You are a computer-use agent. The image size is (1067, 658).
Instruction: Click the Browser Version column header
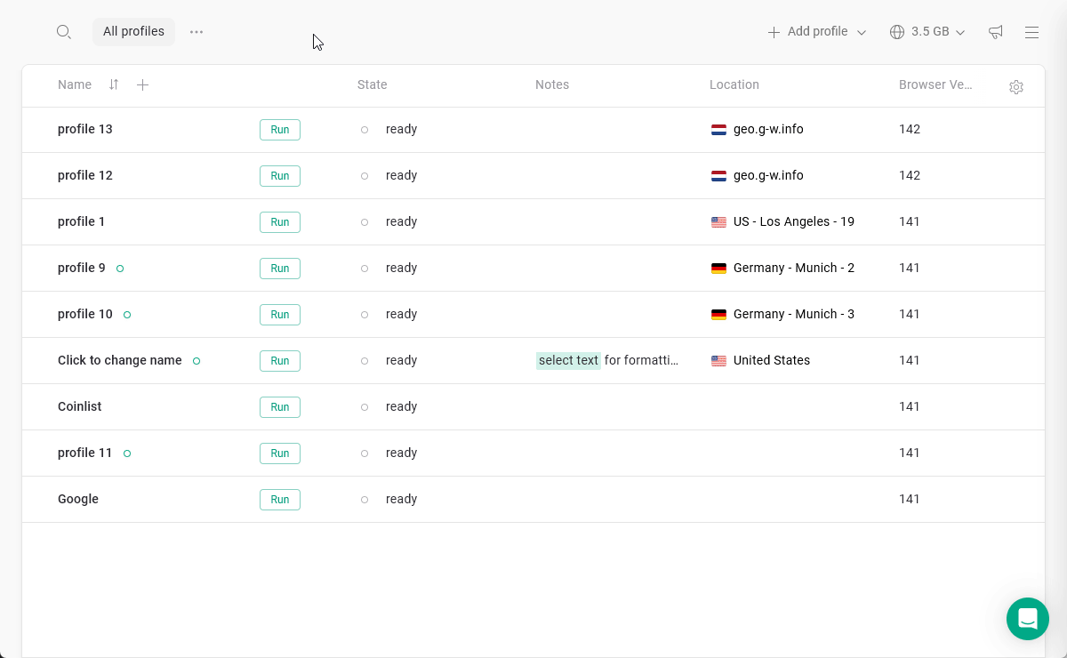click(x=935, y=84)
